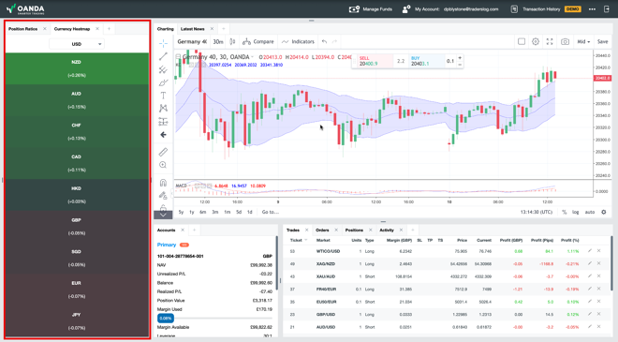Increase order quantity with the plus stepper
This screenshot has width=618, height=342.
tap(460, 57)
